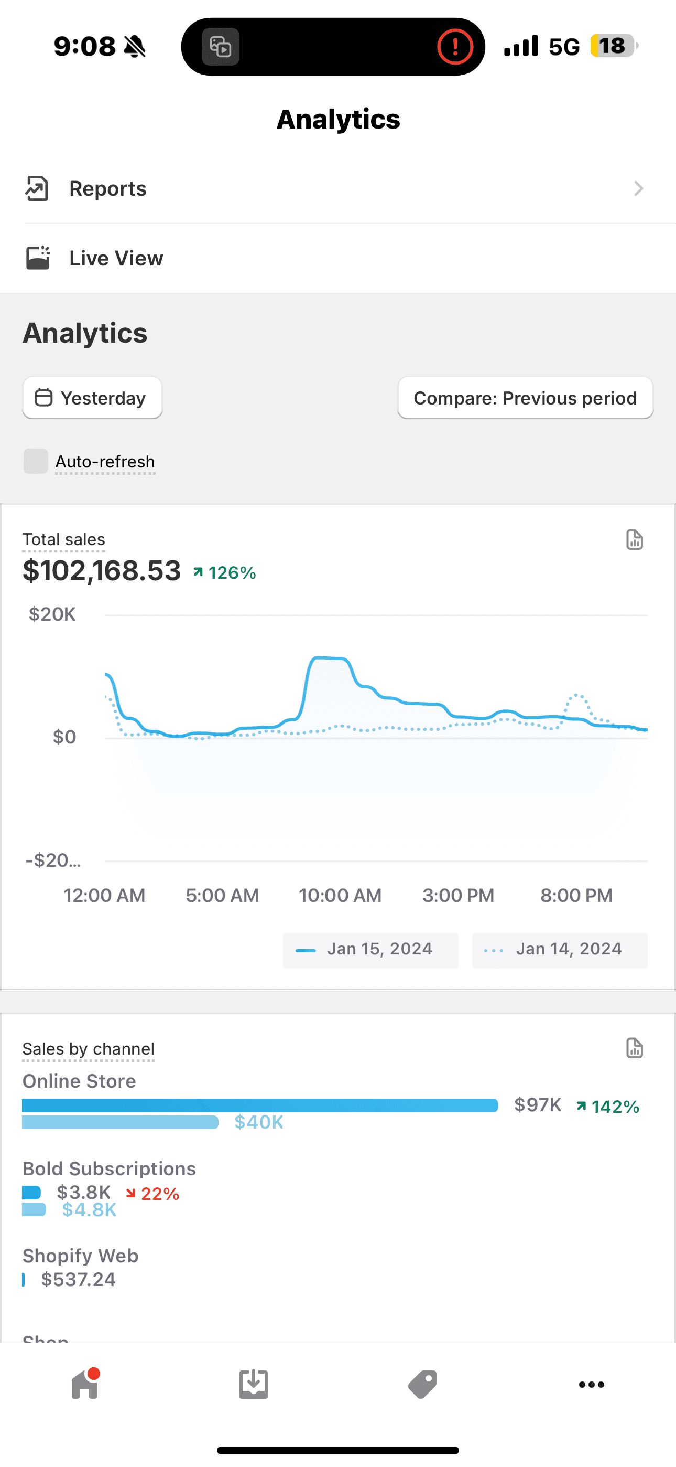Tap the Total sales label

click(64, 539)
